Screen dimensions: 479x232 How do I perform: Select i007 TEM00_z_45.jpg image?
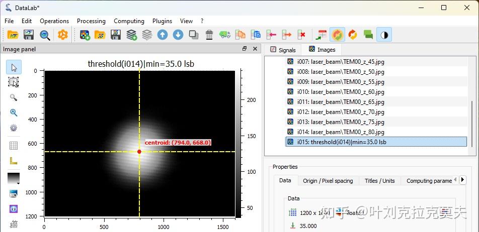pos(376,62)
